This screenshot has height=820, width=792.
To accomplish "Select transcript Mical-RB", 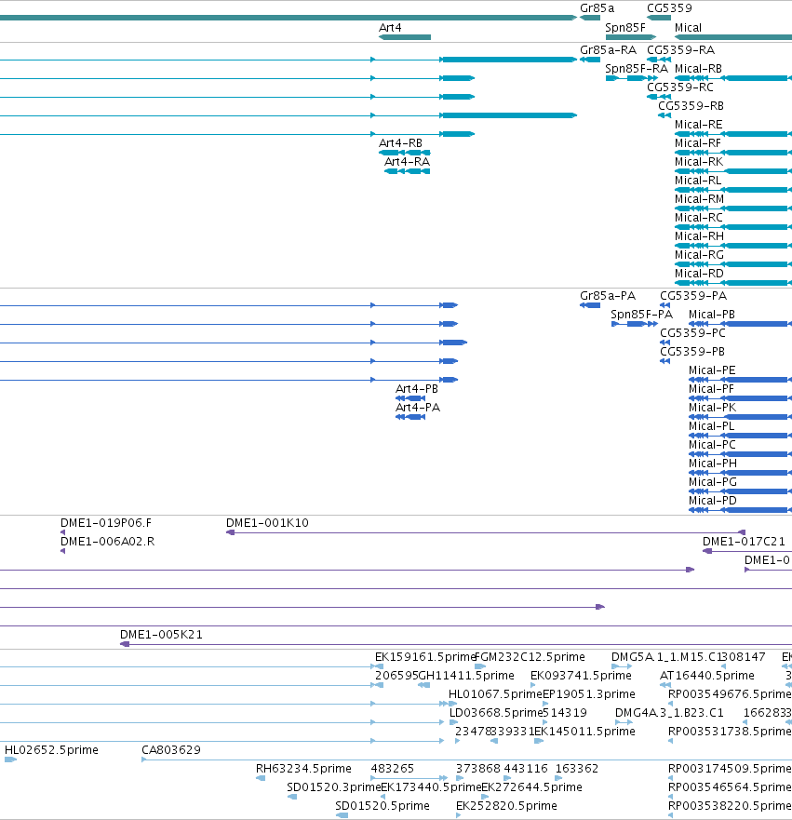I will pyautogui.click(x=733, y=78).
